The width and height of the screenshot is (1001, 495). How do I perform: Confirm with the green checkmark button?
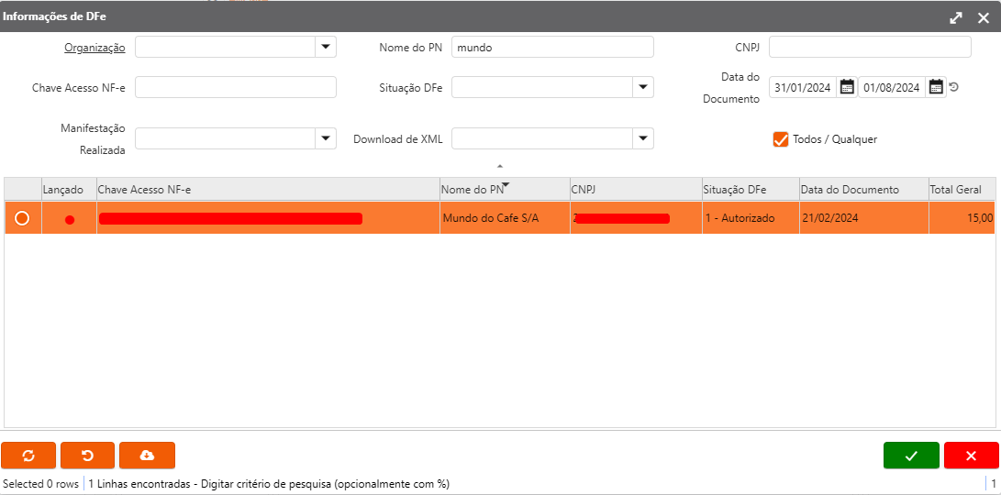[x=910, y=456]
